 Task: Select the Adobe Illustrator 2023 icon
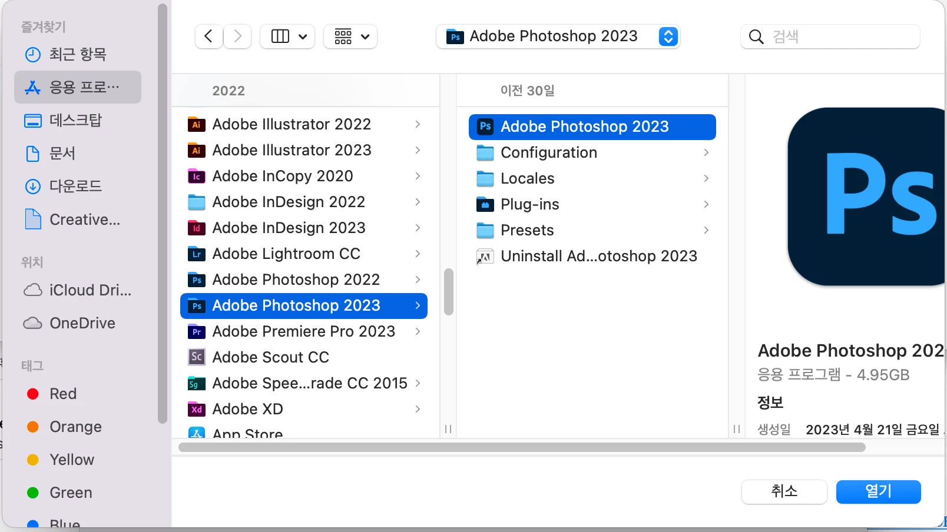coord(197,150)
